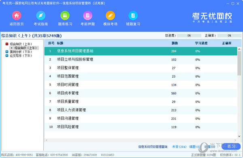
Task: Click the 客服电话 number in status bar
Action: 59,155
